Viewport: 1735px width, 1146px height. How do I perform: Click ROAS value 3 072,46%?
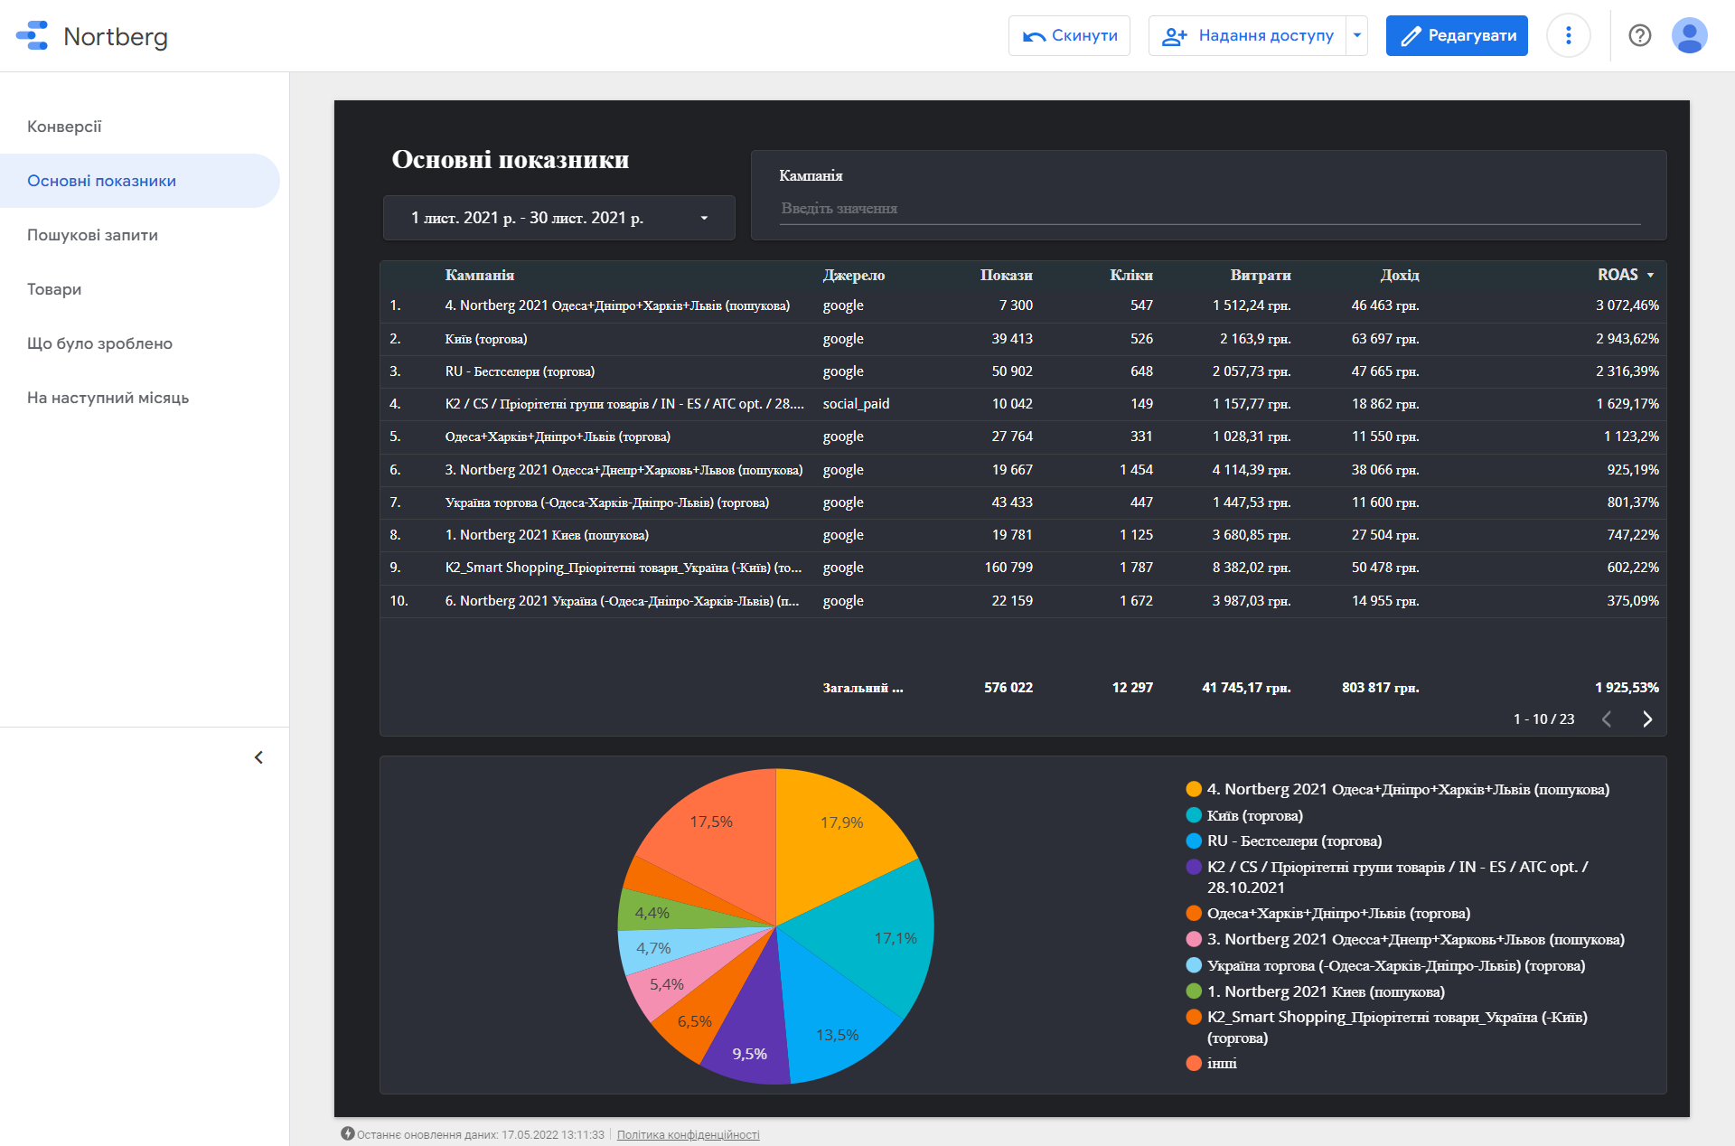click(x=1627, y=305)
